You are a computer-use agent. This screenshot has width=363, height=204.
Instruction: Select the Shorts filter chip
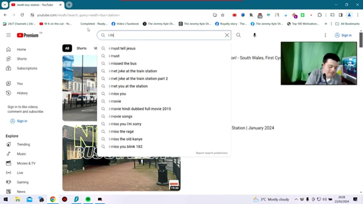(81, 48)
